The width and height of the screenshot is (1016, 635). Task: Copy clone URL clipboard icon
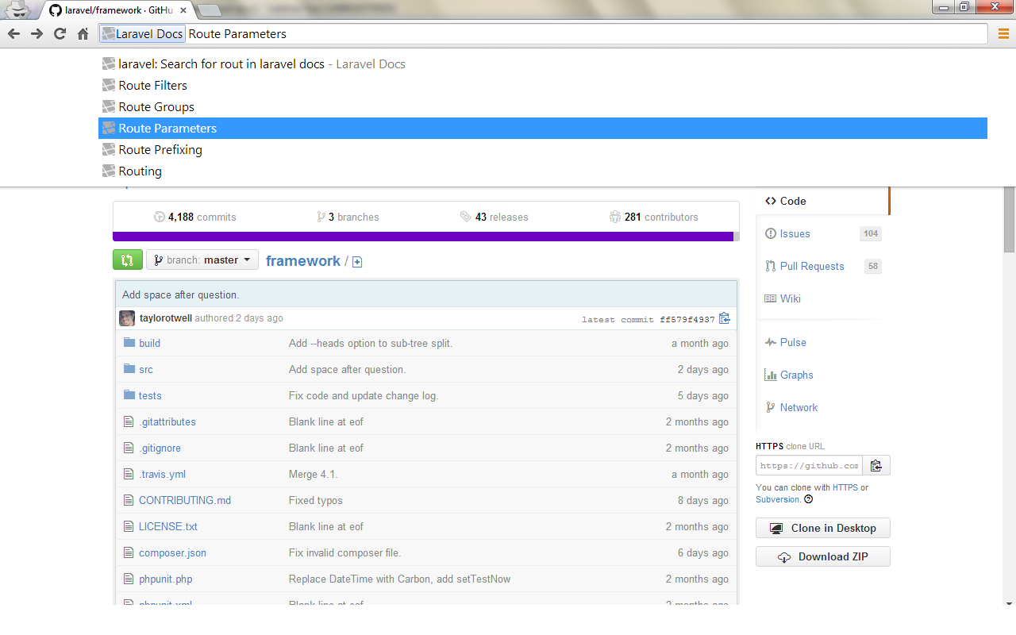(876, 465)
